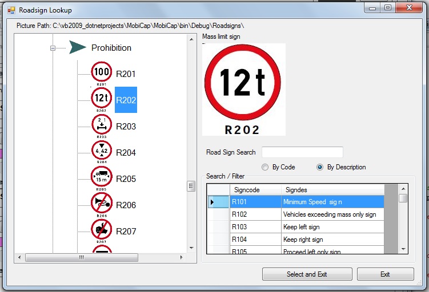Click the R207 prohibition sign icon
Image resolution: width=429 pixels, height=292 pixels.
pyautogui.click(x=101, y=229)
